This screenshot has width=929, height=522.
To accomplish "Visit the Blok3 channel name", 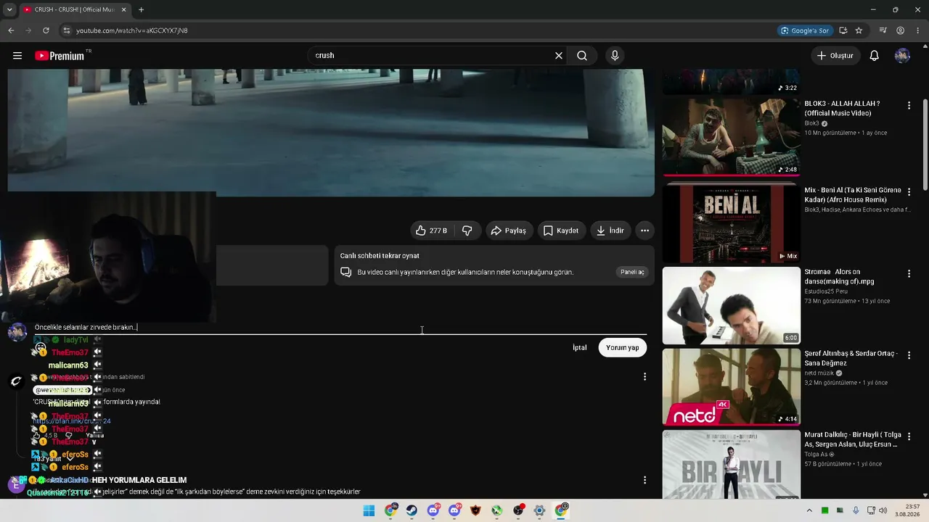I will point(811,123).
